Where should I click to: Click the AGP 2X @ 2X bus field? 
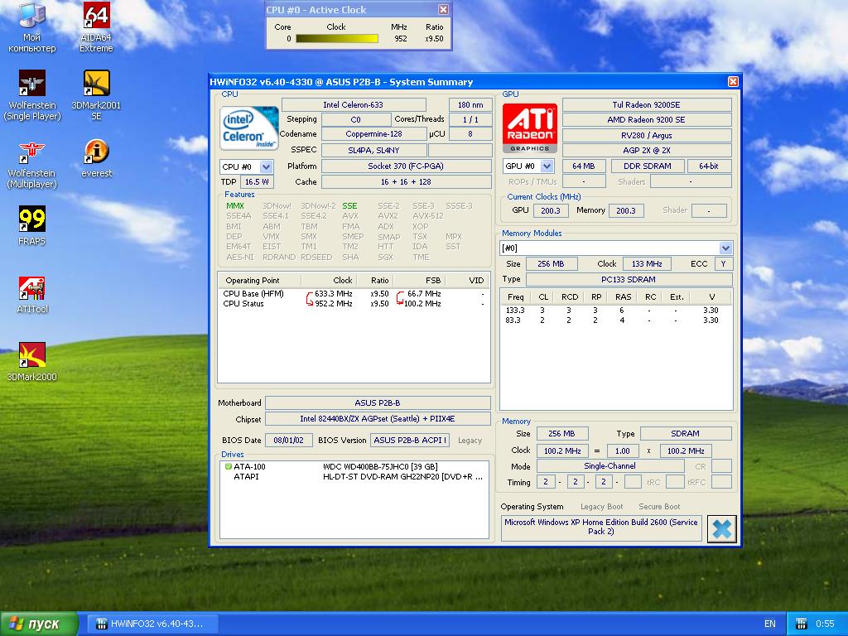tap(646, 151)
